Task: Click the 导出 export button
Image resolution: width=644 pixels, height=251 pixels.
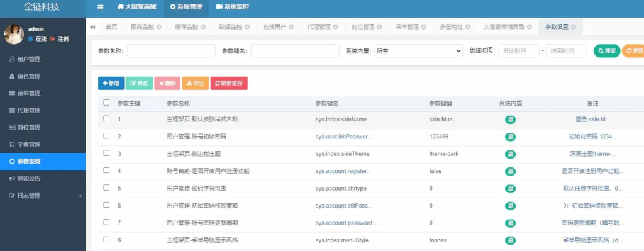Action: click(196, 83)
